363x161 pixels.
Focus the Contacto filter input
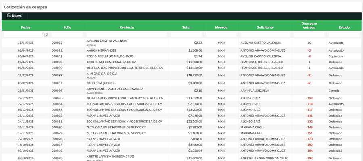click(x=127, y=35)
